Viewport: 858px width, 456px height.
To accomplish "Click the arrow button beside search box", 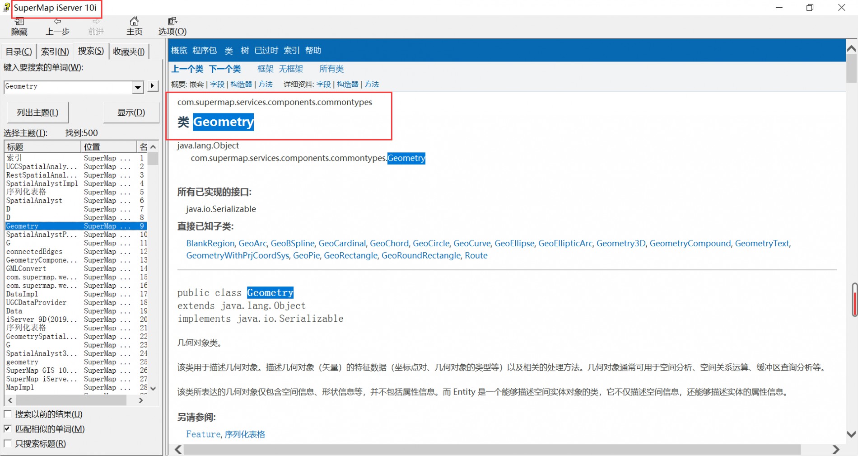I will (x=153, y=86).
